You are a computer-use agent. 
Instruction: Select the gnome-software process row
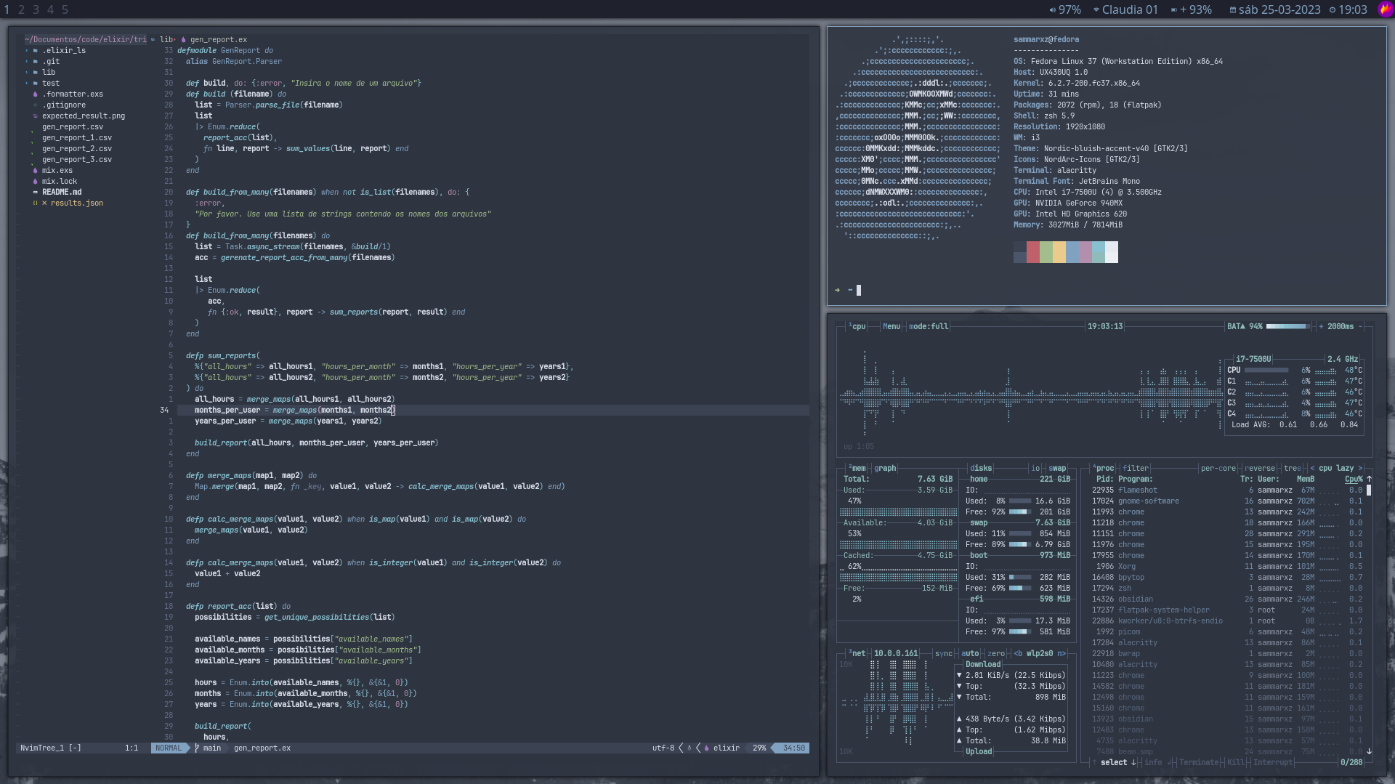(x=1227, y=501)
